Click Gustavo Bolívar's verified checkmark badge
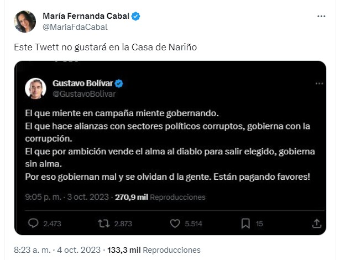The height and width of the screenshot is (260, 340). click(119, 84)
